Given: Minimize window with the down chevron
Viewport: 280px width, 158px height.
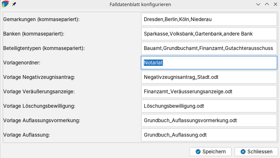Looking at the screenshot, I should pos(258,4).
